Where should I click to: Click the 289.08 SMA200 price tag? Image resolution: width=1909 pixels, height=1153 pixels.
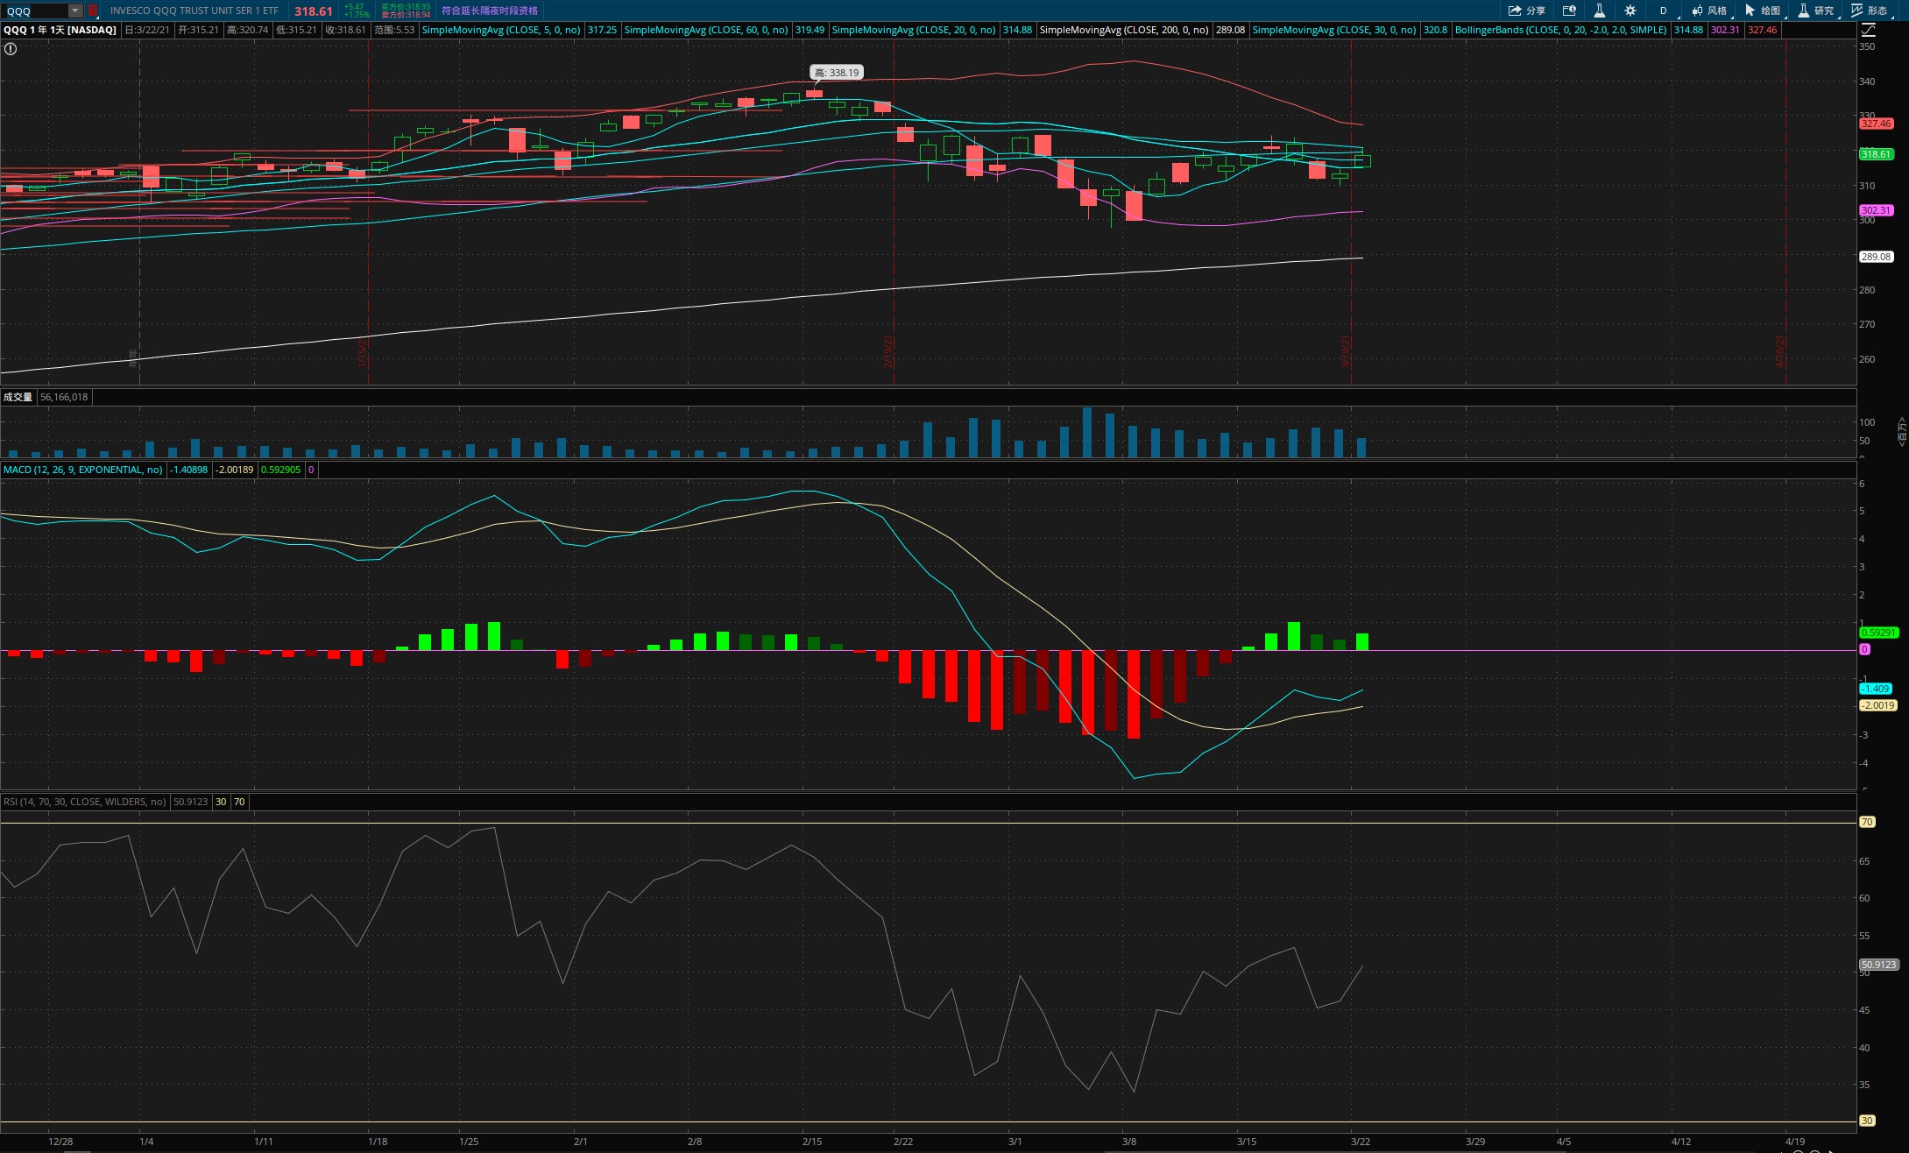point(1876,257)
